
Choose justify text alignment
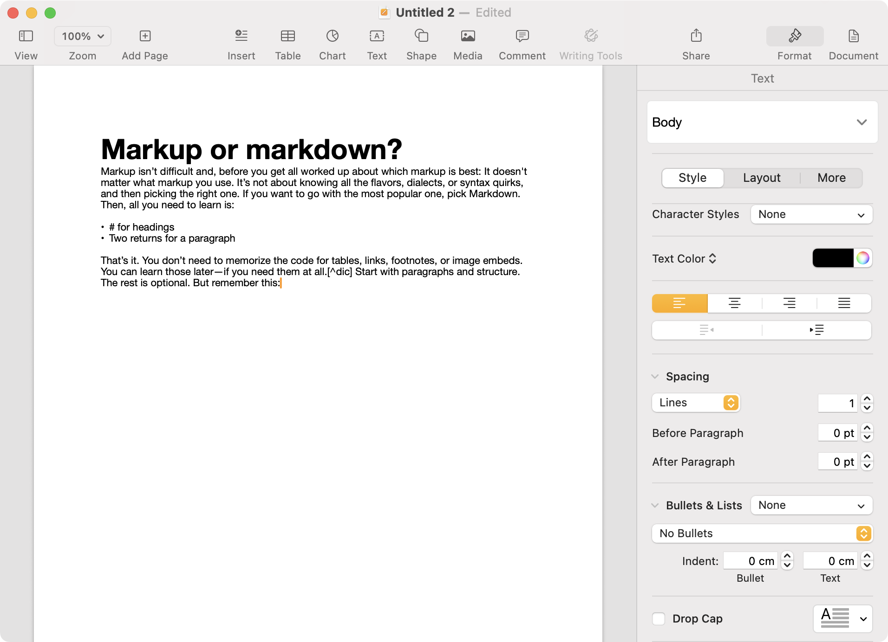844,303
